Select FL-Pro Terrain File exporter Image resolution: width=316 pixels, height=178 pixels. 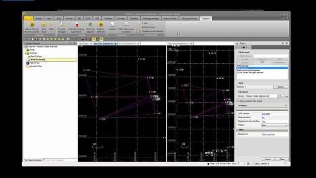[250, 73]
